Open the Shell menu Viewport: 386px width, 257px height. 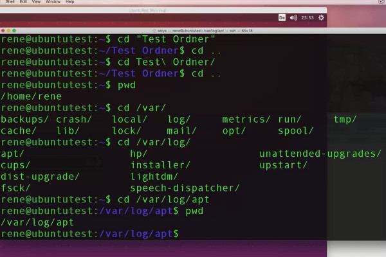point(10,2)
